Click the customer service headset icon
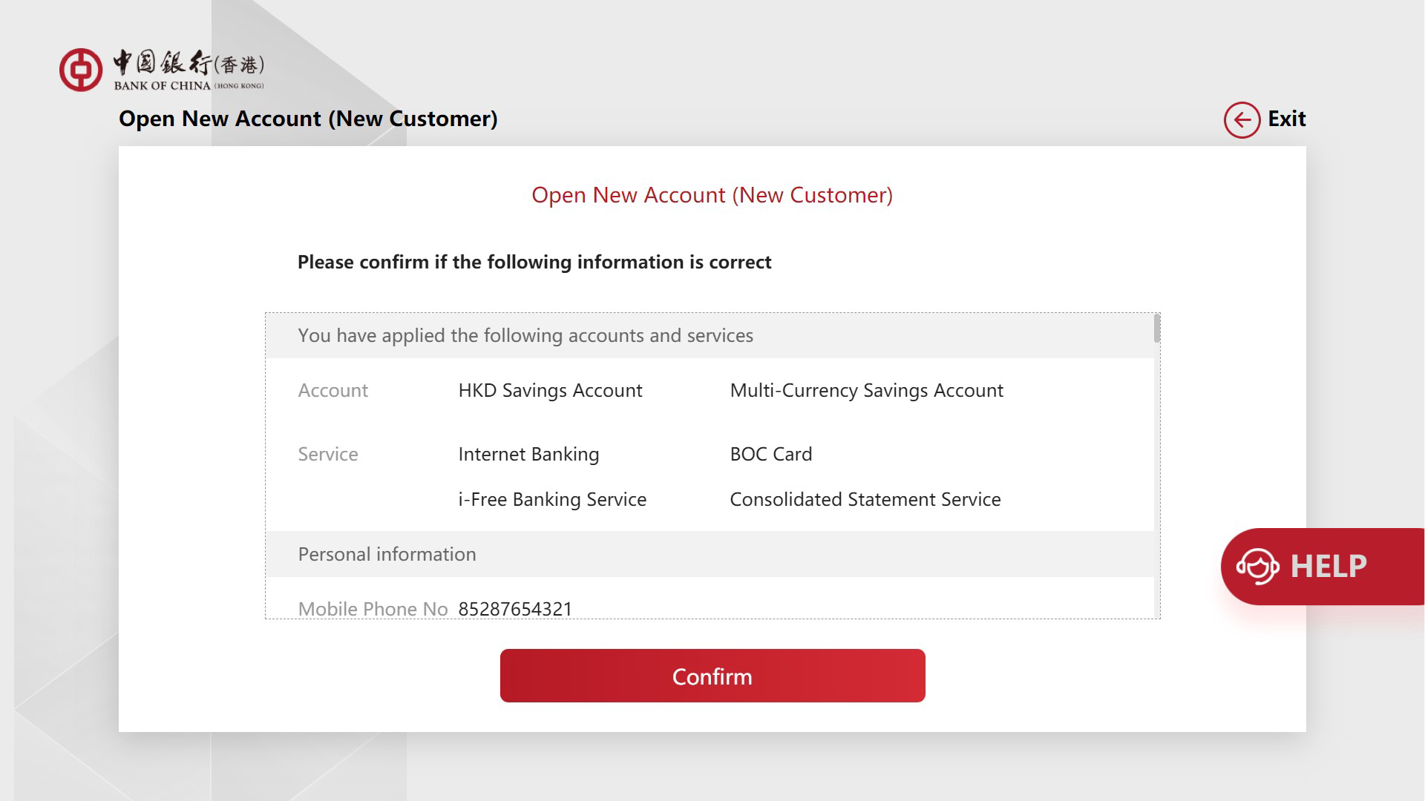The image size is (1425, 801). tap(1257, 567)
